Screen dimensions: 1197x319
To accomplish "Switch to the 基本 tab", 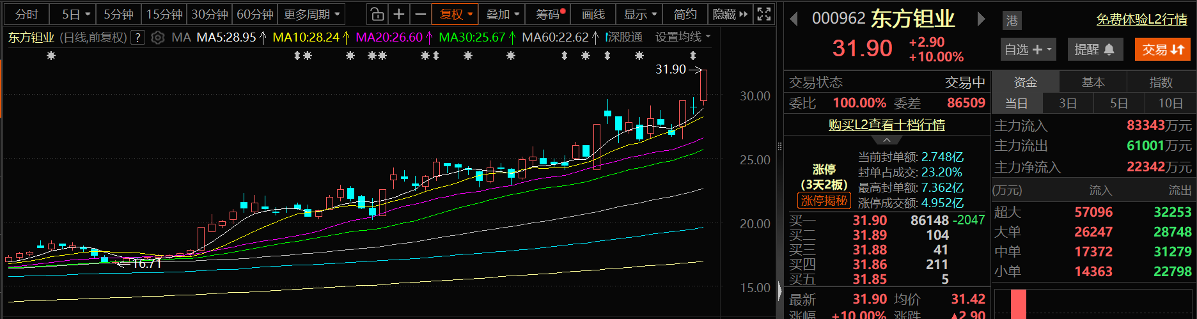I will coord(1093,82).
